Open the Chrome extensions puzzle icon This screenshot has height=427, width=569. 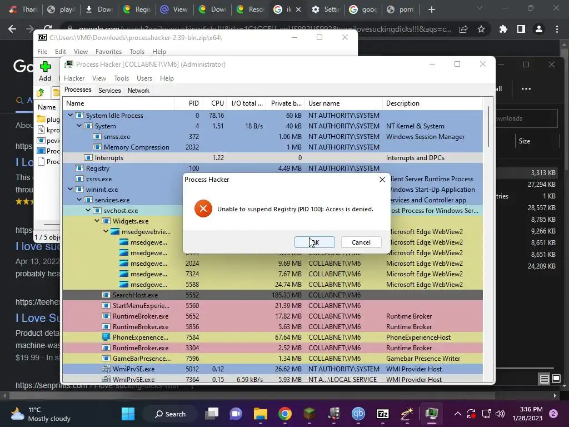tap(503, 29)
